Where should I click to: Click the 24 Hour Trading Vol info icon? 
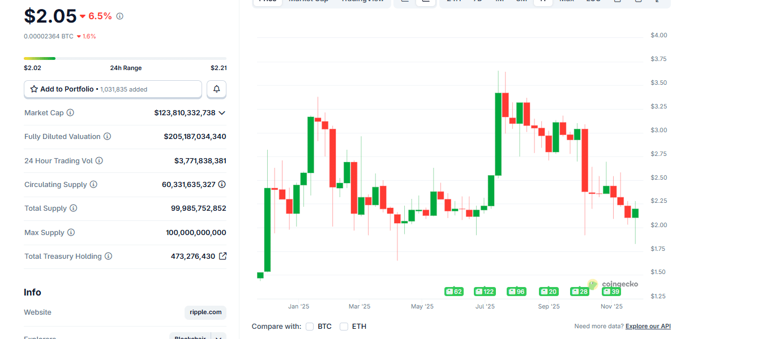point(99,161)
